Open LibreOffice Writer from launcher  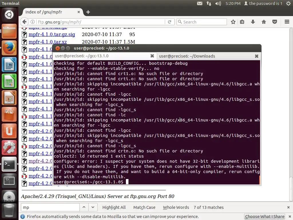pos(9,64)
